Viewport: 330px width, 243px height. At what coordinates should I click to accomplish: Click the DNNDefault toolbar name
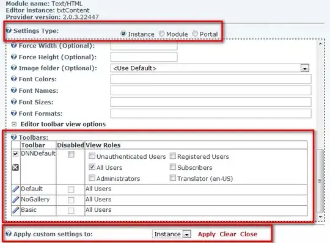(38, 153)
